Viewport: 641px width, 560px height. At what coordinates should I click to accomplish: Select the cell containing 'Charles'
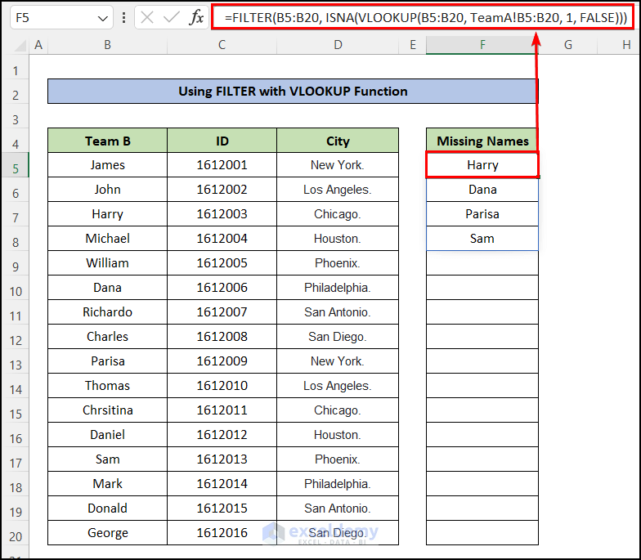point(108,337)
